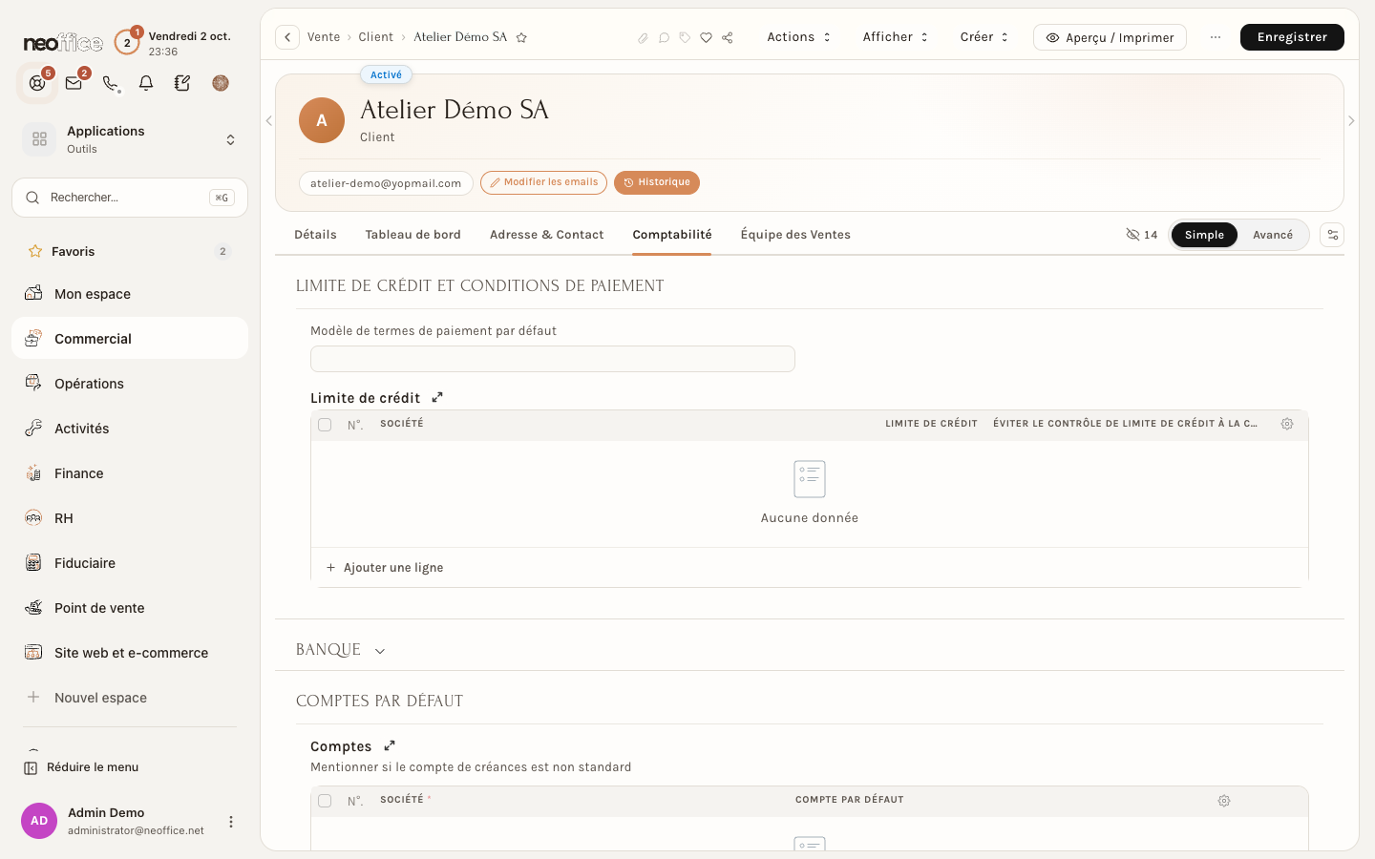Click the payment terms template field
1375x859 pixels.
(x=553, y=359)
